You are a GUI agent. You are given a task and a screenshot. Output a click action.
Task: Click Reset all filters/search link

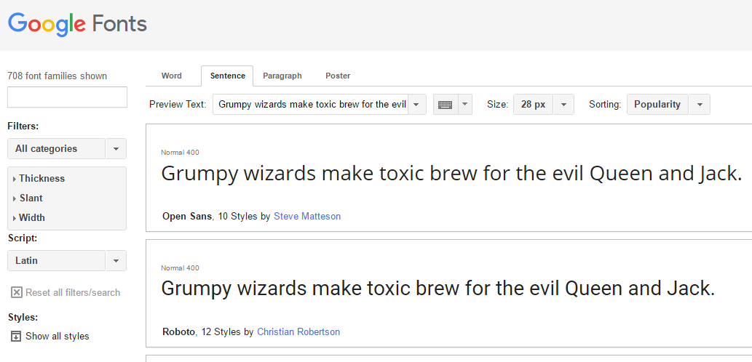[72, 292]
